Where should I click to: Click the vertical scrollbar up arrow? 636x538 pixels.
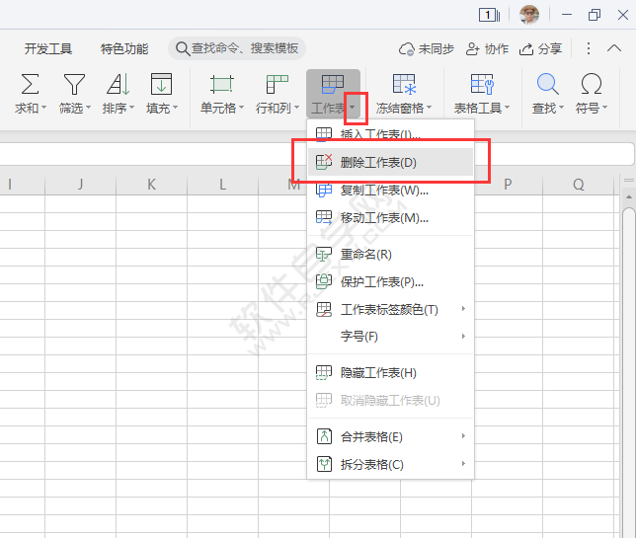629,197
